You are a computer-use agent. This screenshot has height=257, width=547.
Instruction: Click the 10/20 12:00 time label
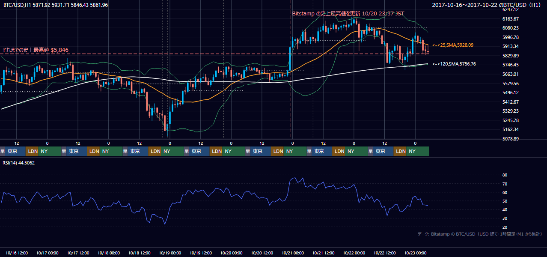tap(262, 253)
